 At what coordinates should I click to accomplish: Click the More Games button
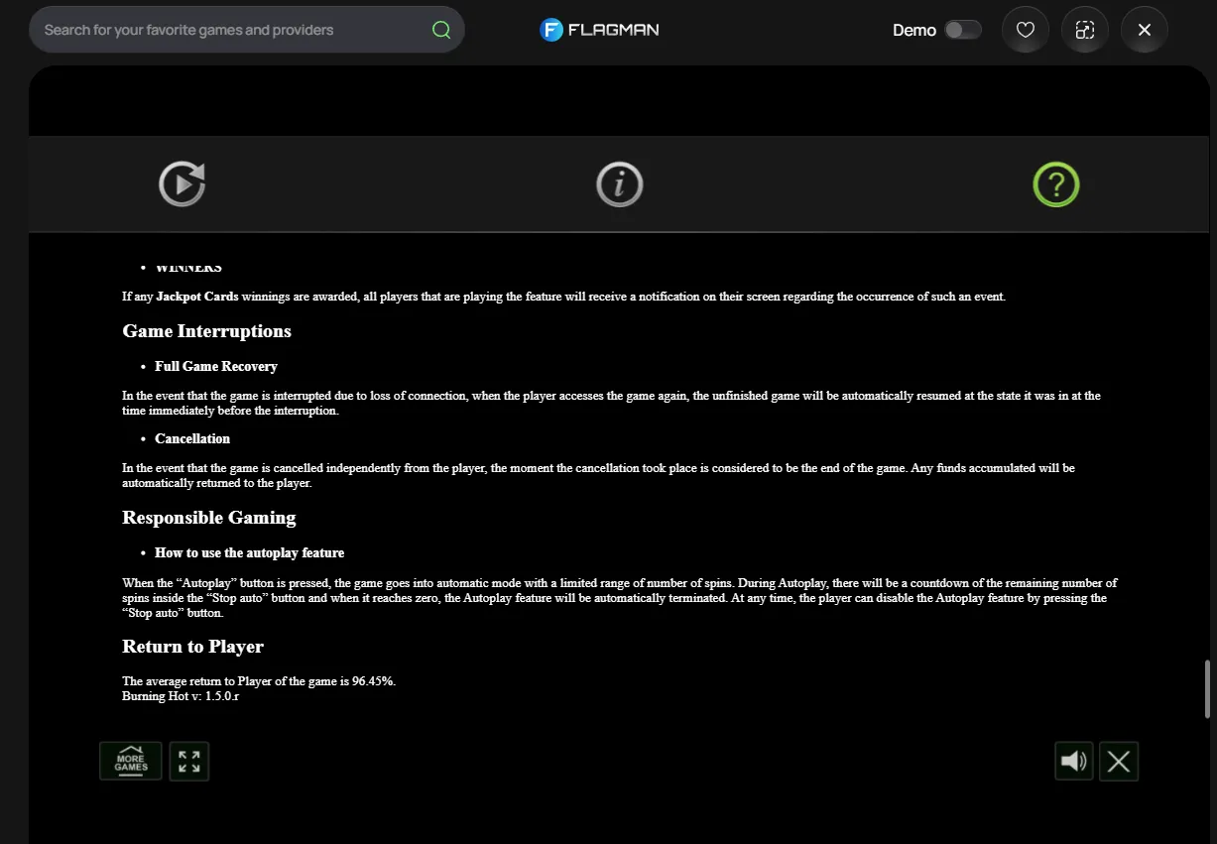point(131,761)
